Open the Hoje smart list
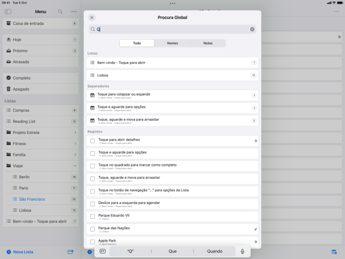The height and width of the screenshot is (259, 345). [x=41, y=39]
